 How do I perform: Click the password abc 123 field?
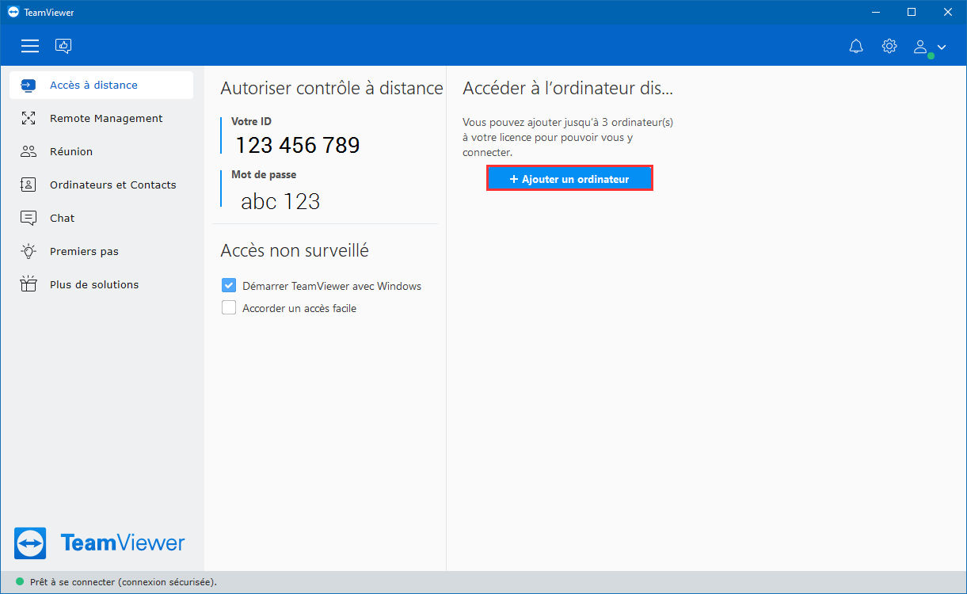point(280,201)
